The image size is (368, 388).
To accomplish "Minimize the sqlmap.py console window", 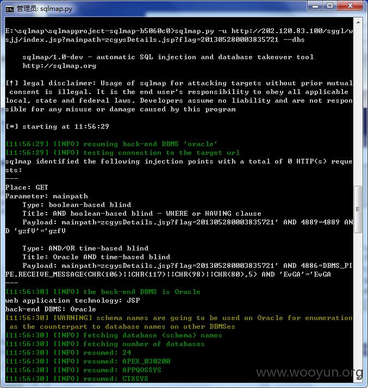I will [x=315, y=5].
